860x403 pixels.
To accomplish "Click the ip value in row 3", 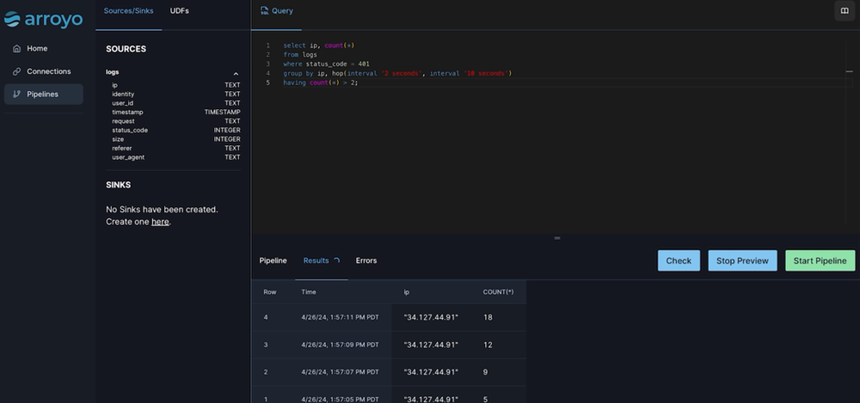I will pos(431,345).
